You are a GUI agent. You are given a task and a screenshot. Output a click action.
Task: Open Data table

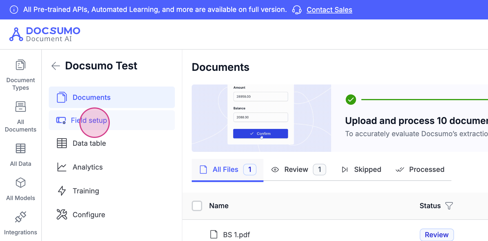[112, 143]
